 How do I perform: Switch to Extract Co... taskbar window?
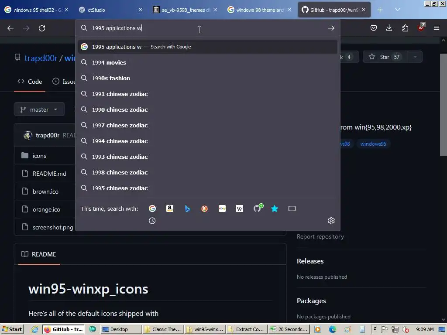click(x=247, y=329)
